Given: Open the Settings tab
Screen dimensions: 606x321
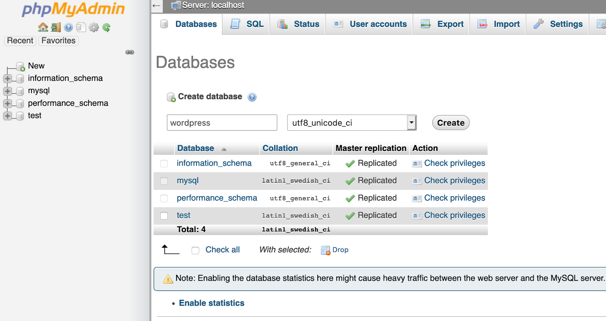Looking at the screenshot, I should 558,24.
